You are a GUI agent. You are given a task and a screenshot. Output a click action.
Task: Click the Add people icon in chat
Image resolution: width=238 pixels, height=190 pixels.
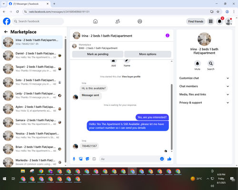point(113,61)
